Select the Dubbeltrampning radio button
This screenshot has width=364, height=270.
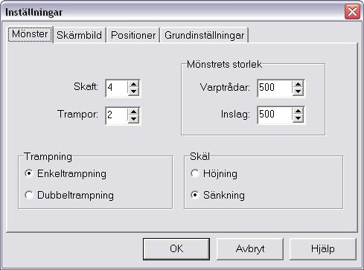click(29, 195)
